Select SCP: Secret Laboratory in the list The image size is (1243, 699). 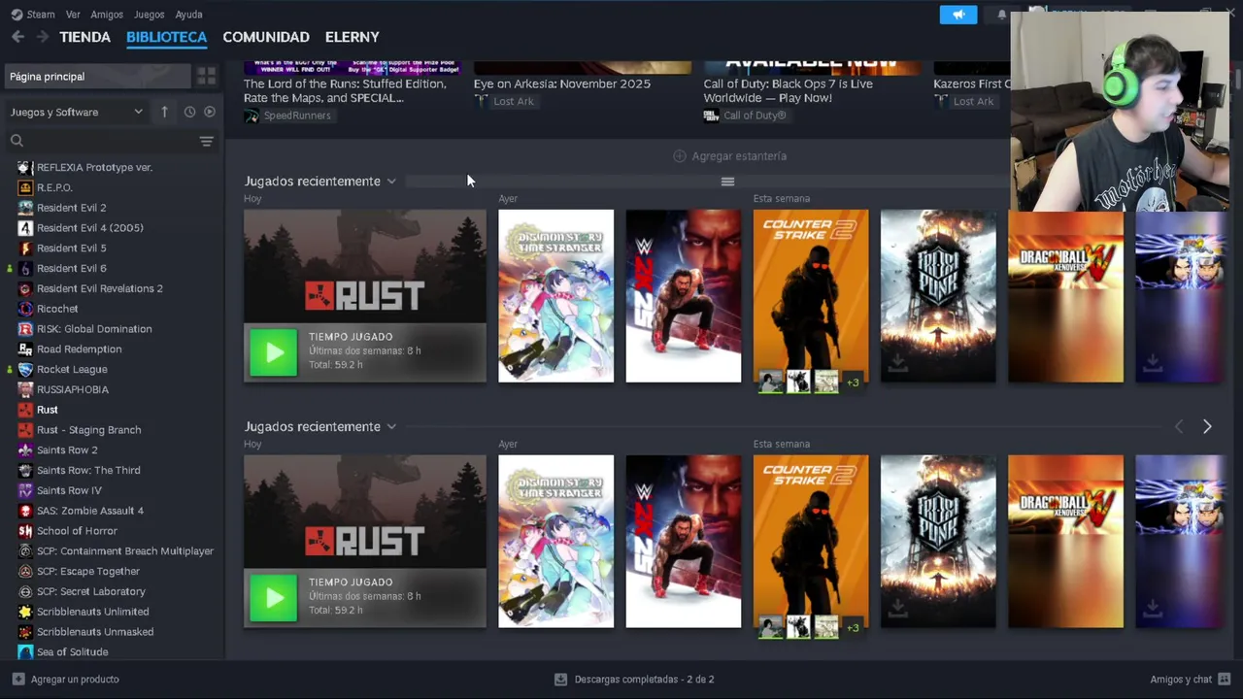click(91, 591)
